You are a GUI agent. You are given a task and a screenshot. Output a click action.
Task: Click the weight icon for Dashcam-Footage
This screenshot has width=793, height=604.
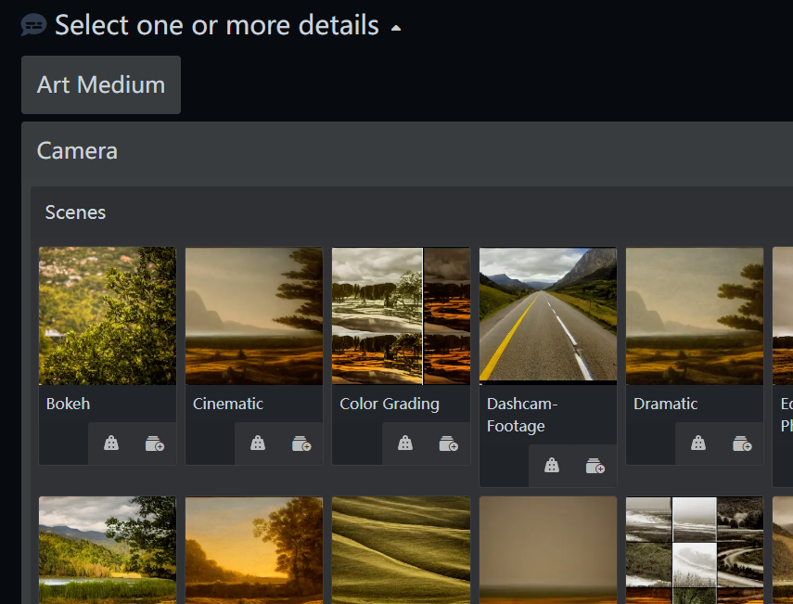[552, 466]
